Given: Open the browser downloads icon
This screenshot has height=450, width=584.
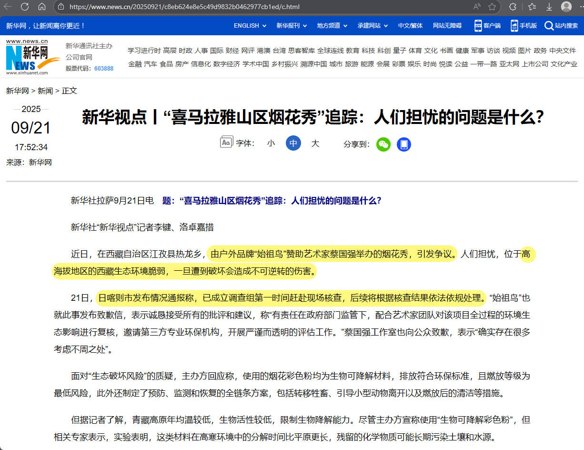Looking at the screenshot, I should pyautogui.click(x=549, y=7).
